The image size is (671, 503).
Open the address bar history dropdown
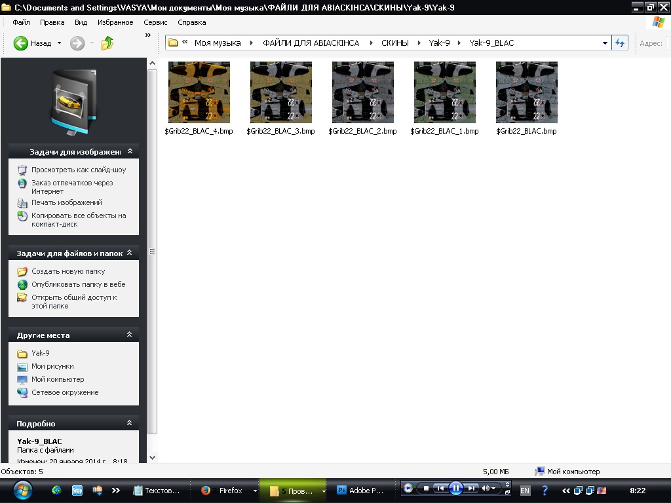pos(605,43)
